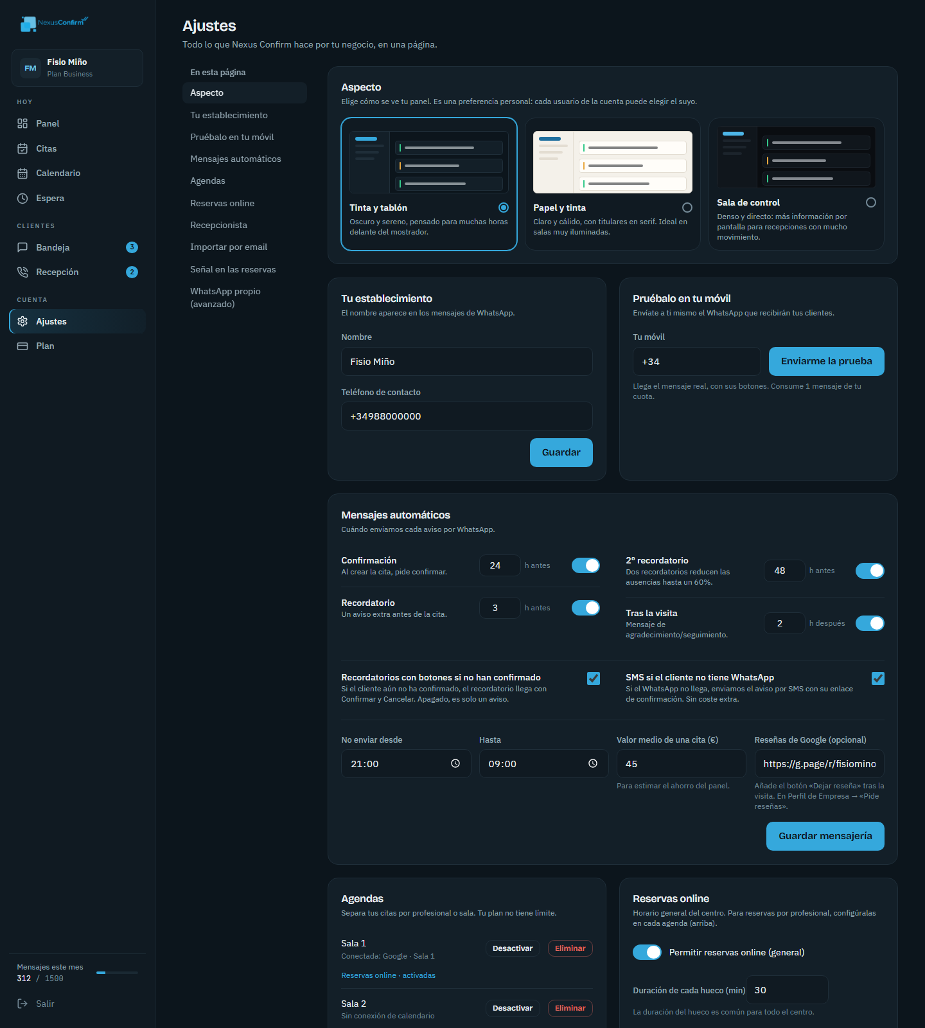Viewport: 925px width, 1028px height.
Task: Click the NexusConfirm logo icon
Action: 28,24
